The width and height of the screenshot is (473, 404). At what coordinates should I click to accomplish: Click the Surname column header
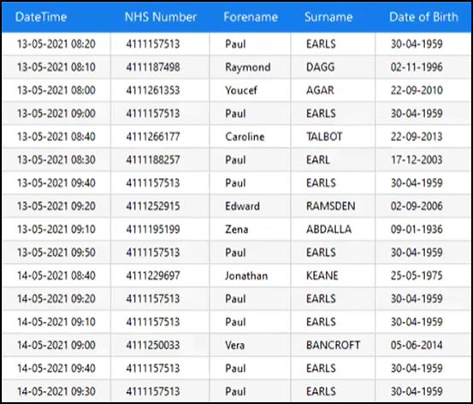328,17
